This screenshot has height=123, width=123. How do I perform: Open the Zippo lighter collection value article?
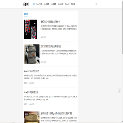[30, 92]
